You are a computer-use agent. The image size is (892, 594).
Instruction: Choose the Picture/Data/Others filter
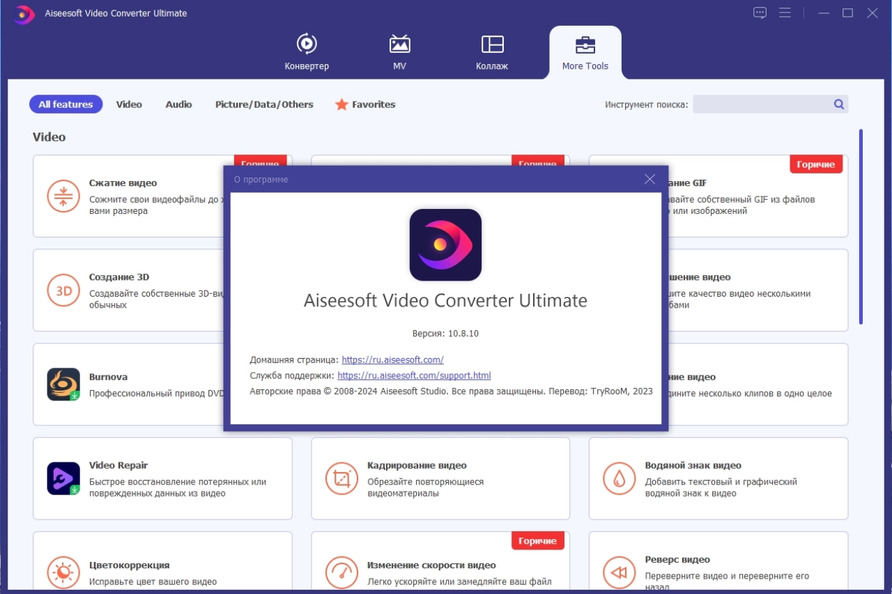click(264, 104)
